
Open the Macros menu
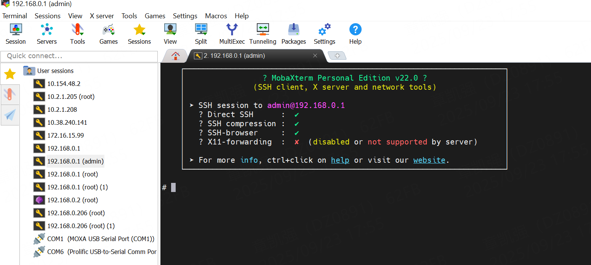[216, 16]
